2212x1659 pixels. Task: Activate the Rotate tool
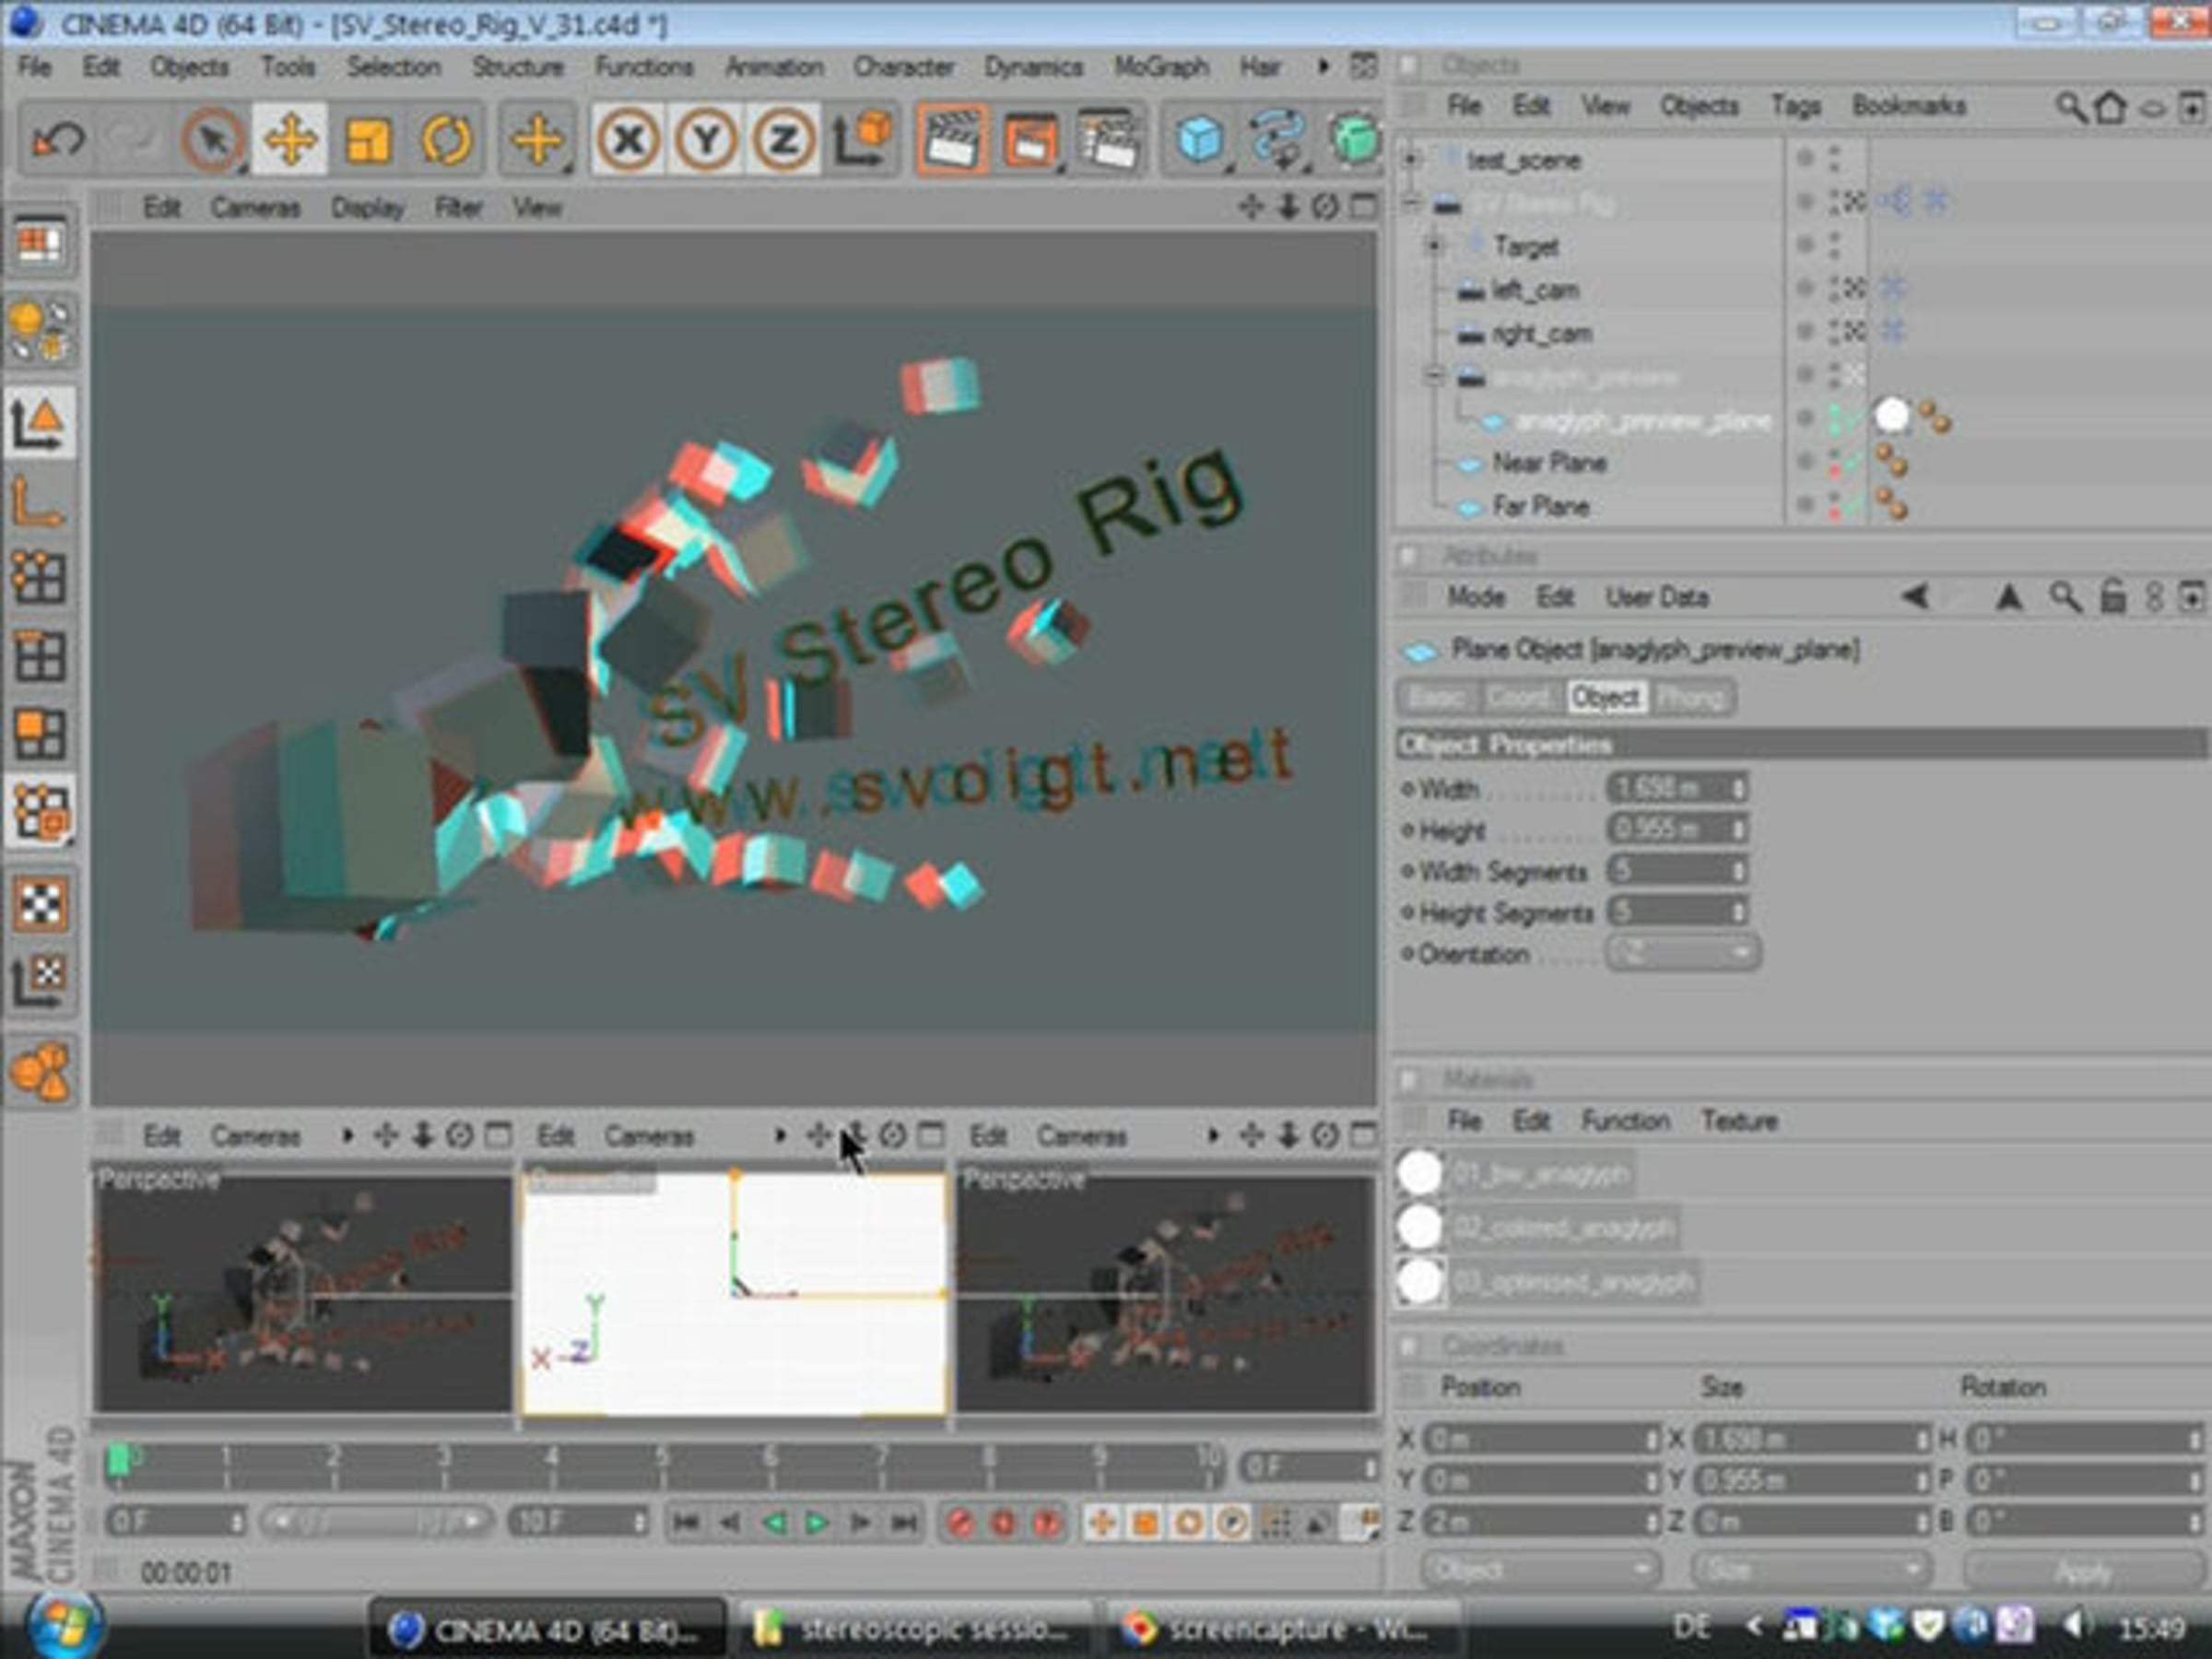click(446, 139)
